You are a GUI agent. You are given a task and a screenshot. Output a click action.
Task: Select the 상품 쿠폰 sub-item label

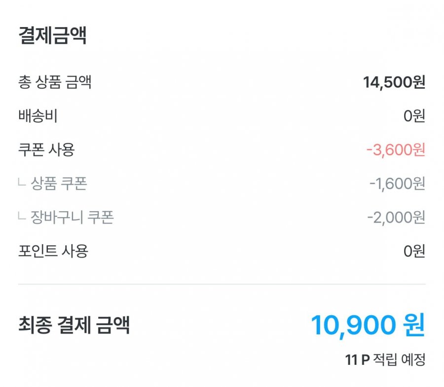coord(59,184)
